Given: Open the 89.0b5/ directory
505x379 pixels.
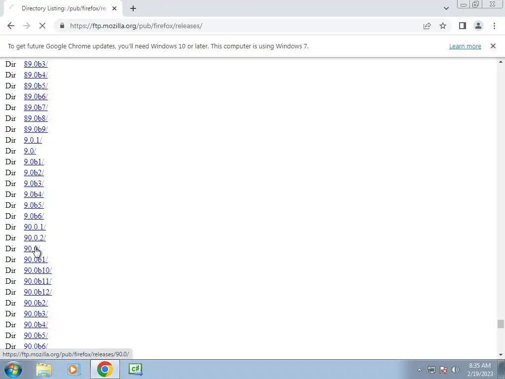Looking at the screenshot, I should tap(36, 86).
